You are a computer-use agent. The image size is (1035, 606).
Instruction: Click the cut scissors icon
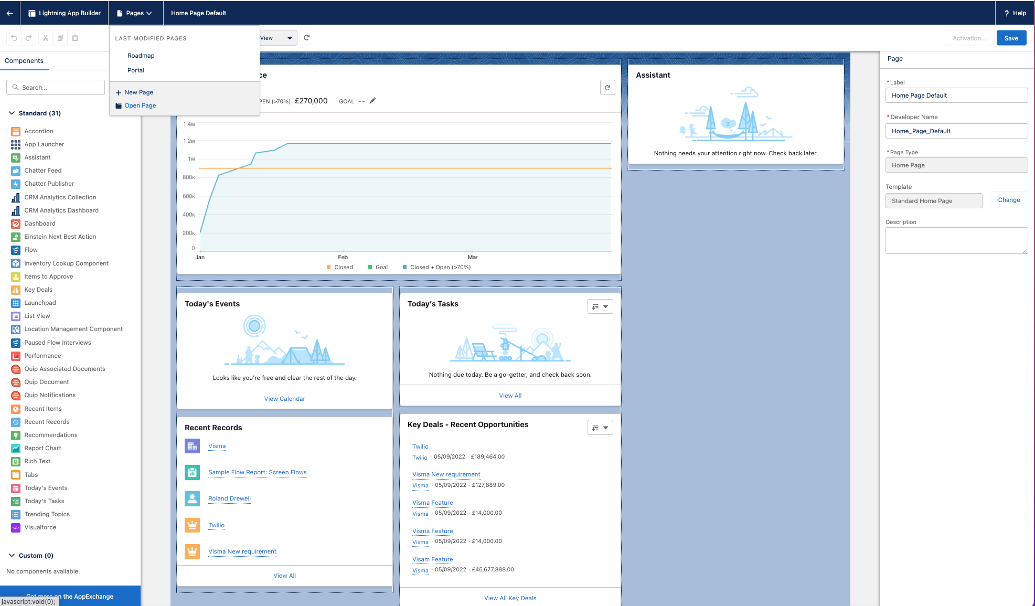[x=46, y=38]
